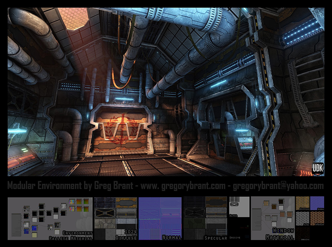The image size is (332, 247).
Task: Click the honeycomb ceiling window in render
Action: pos(73,18)
